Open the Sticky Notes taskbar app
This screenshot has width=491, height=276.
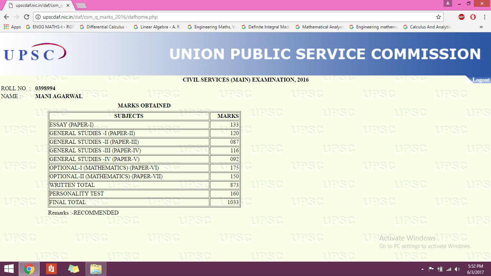click(74, 269)
